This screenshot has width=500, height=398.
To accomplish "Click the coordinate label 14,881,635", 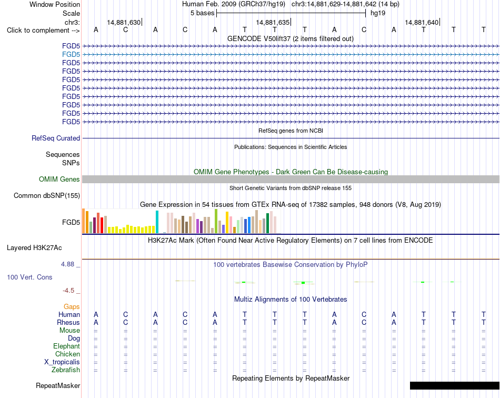I will click(x=273, y=22).
